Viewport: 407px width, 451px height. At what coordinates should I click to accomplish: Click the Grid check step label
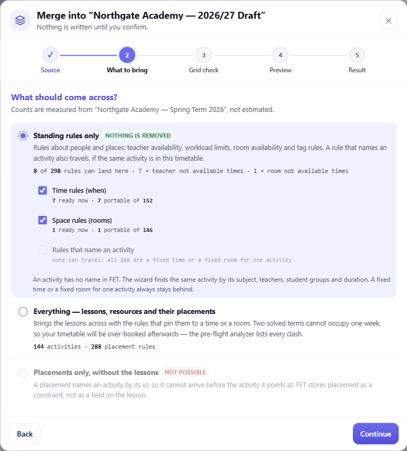pyautogui.click(x=204, y=70)
